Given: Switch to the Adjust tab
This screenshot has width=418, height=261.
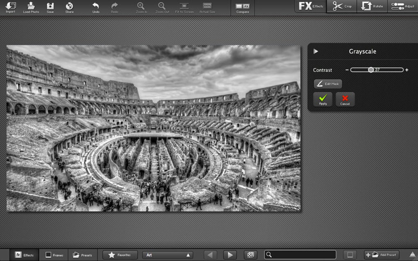Looking at the screenshot, I should point(402,7).
